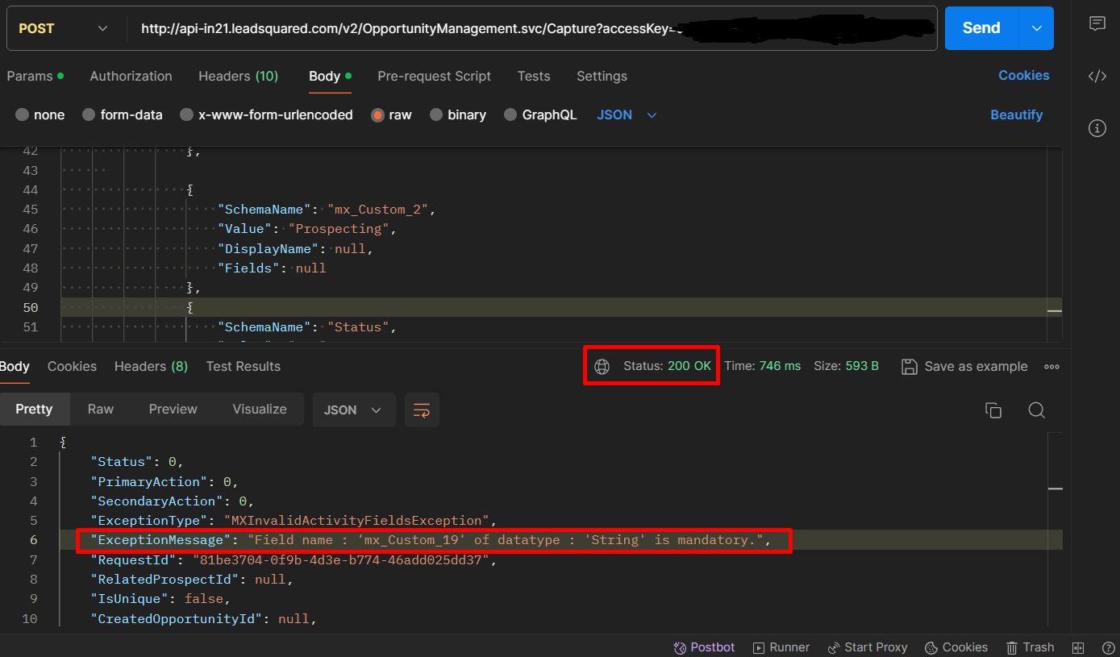Click the Beautify link
This screenshot has height=657, width=1120.
point(1016,115)
